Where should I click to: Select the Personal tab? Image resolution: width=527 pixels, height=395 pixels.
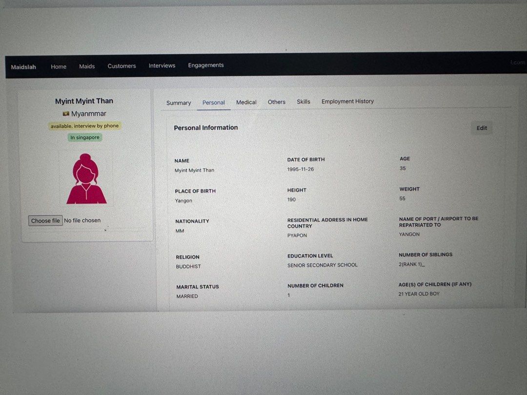[x=214, y=102]
